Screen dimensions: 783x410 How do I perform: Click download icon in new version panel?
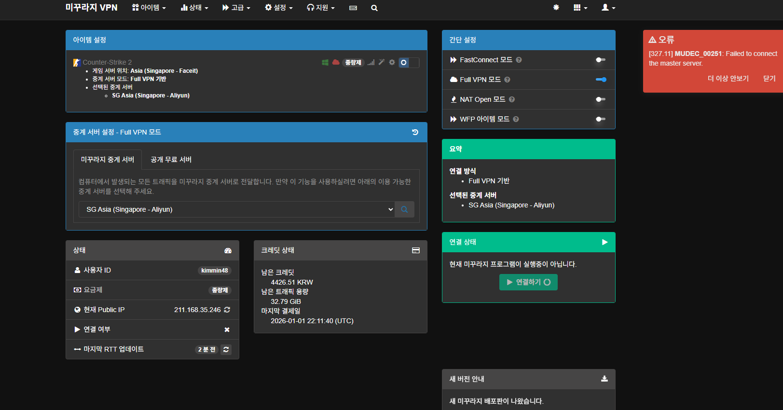pyautogui.click(x=604, y=379)
